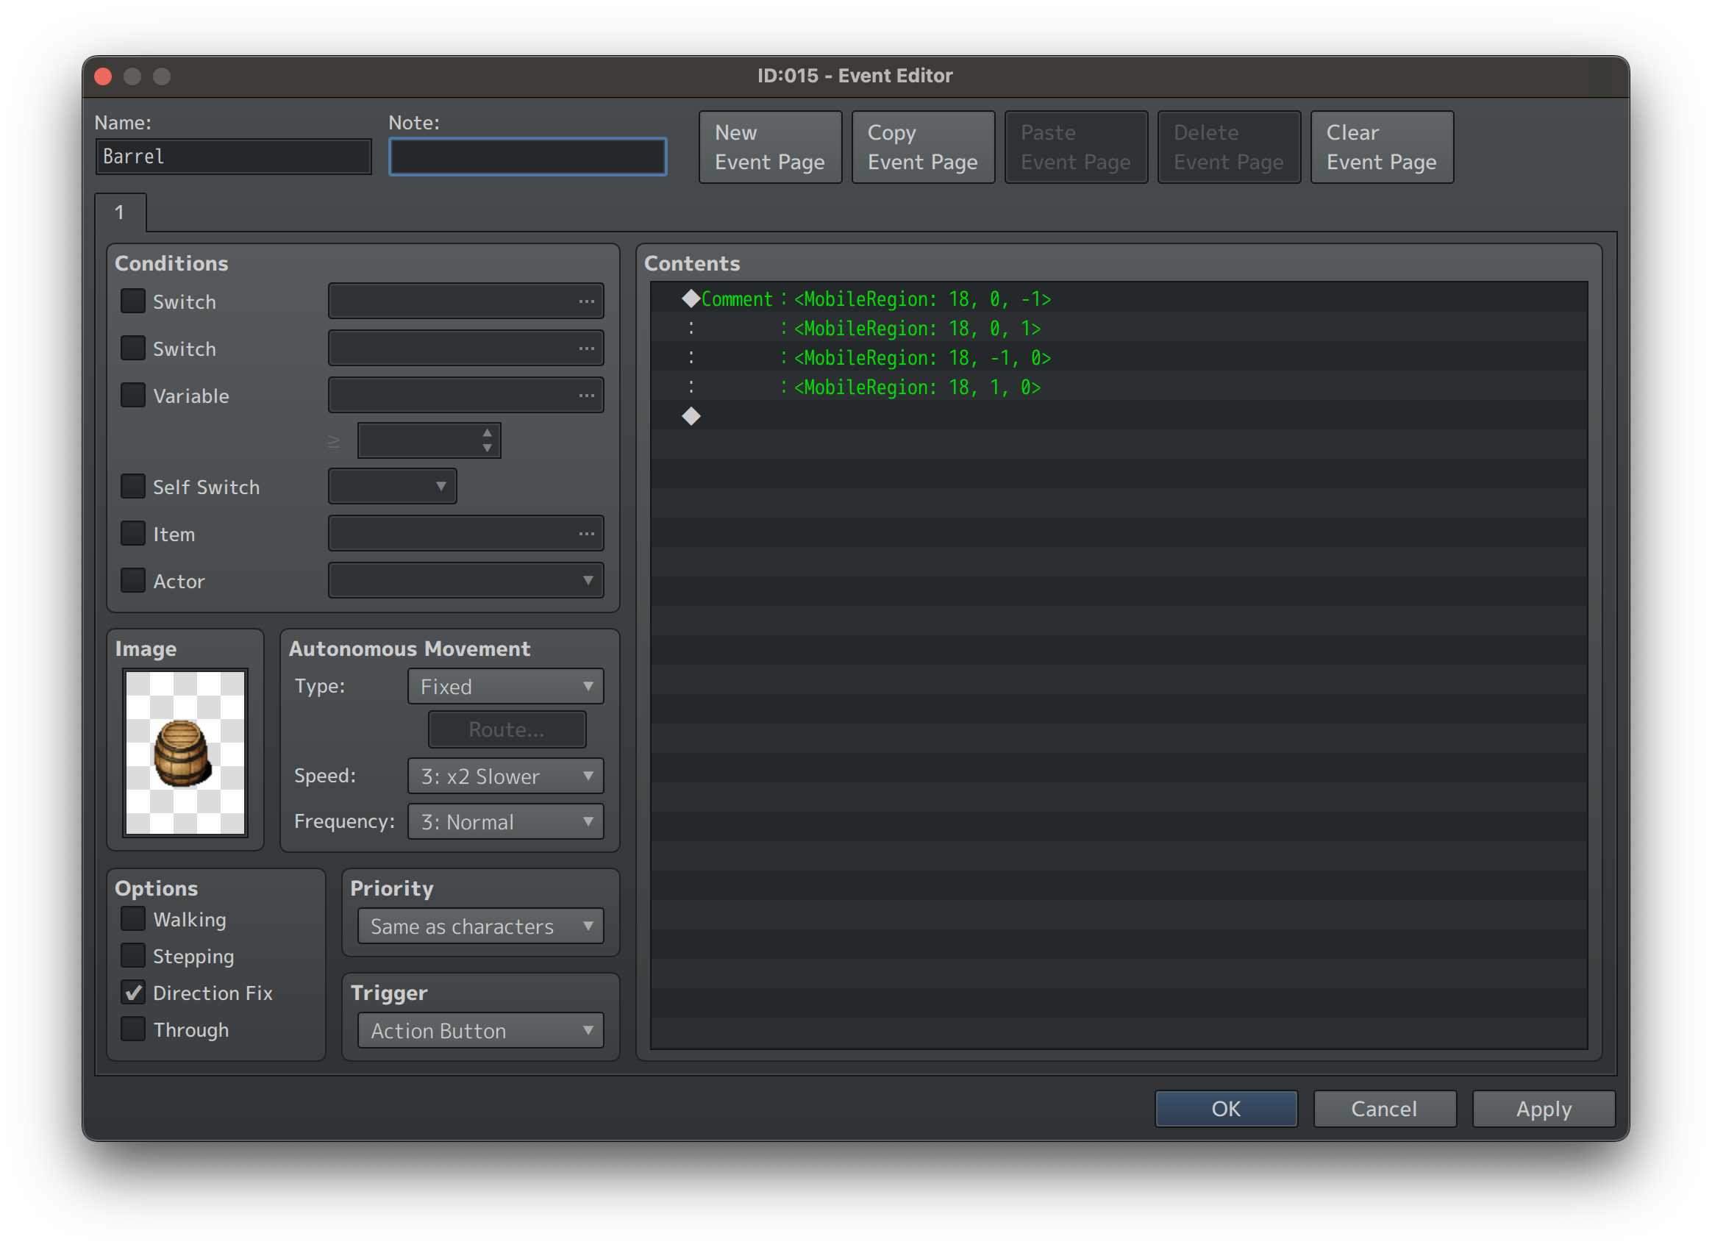1712x1250 pixels.
Task: Expand the Speed dropdown
Action: 504,776
